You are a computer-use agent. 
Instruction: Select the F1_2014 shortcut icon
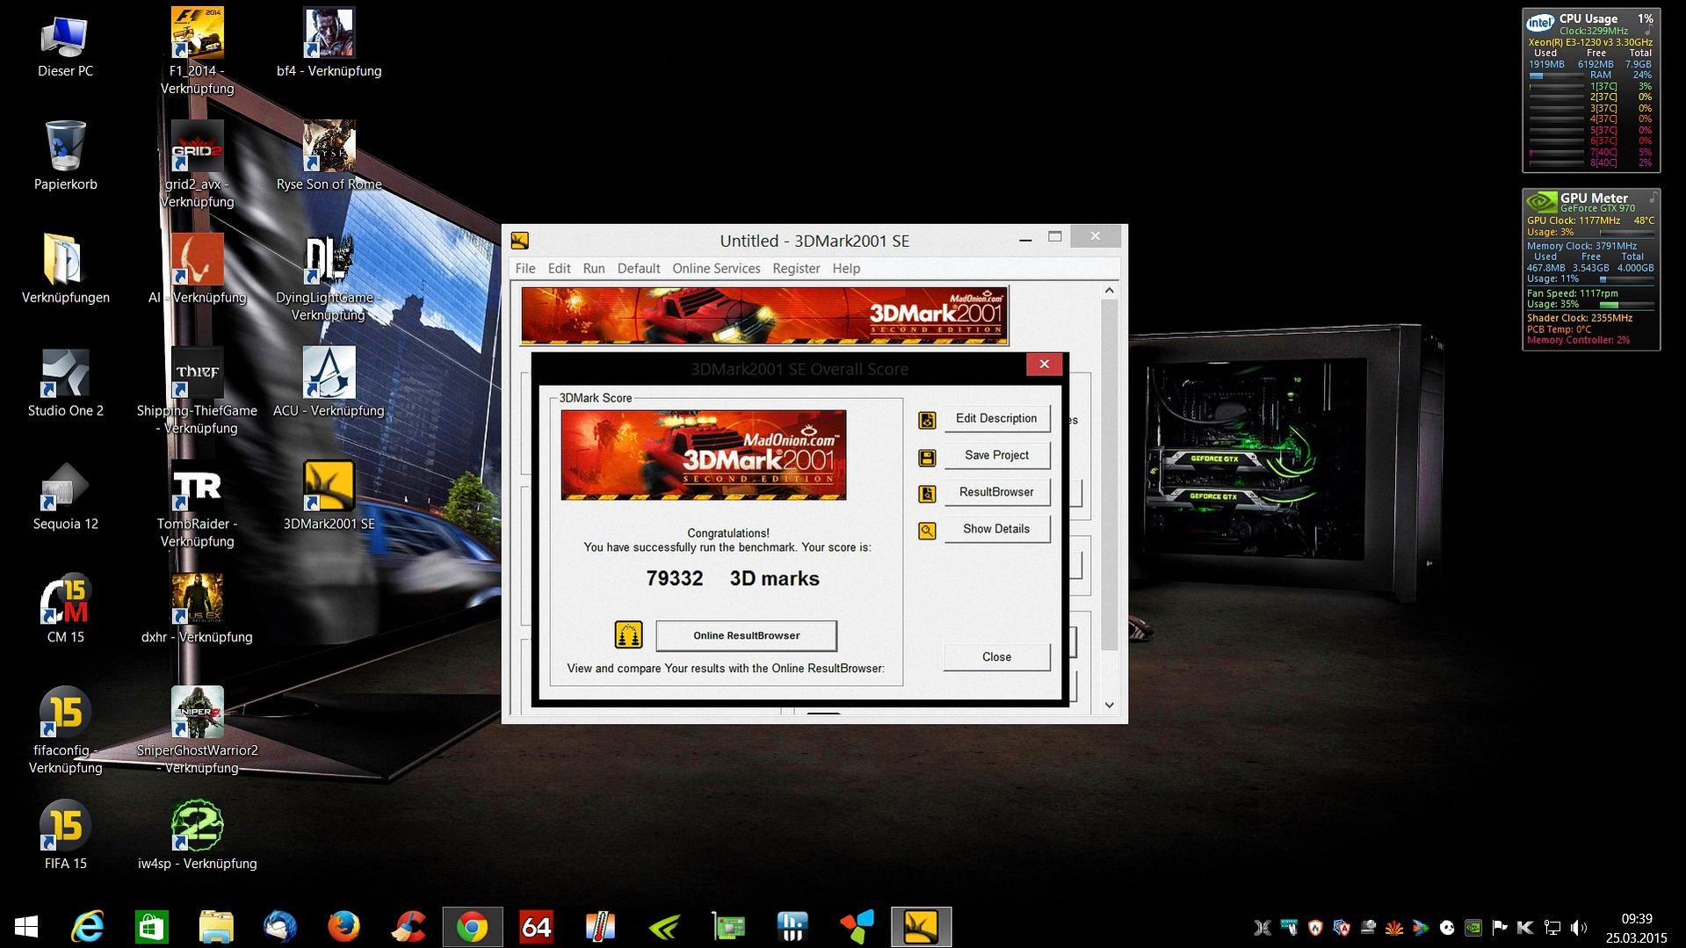[197, 51]
